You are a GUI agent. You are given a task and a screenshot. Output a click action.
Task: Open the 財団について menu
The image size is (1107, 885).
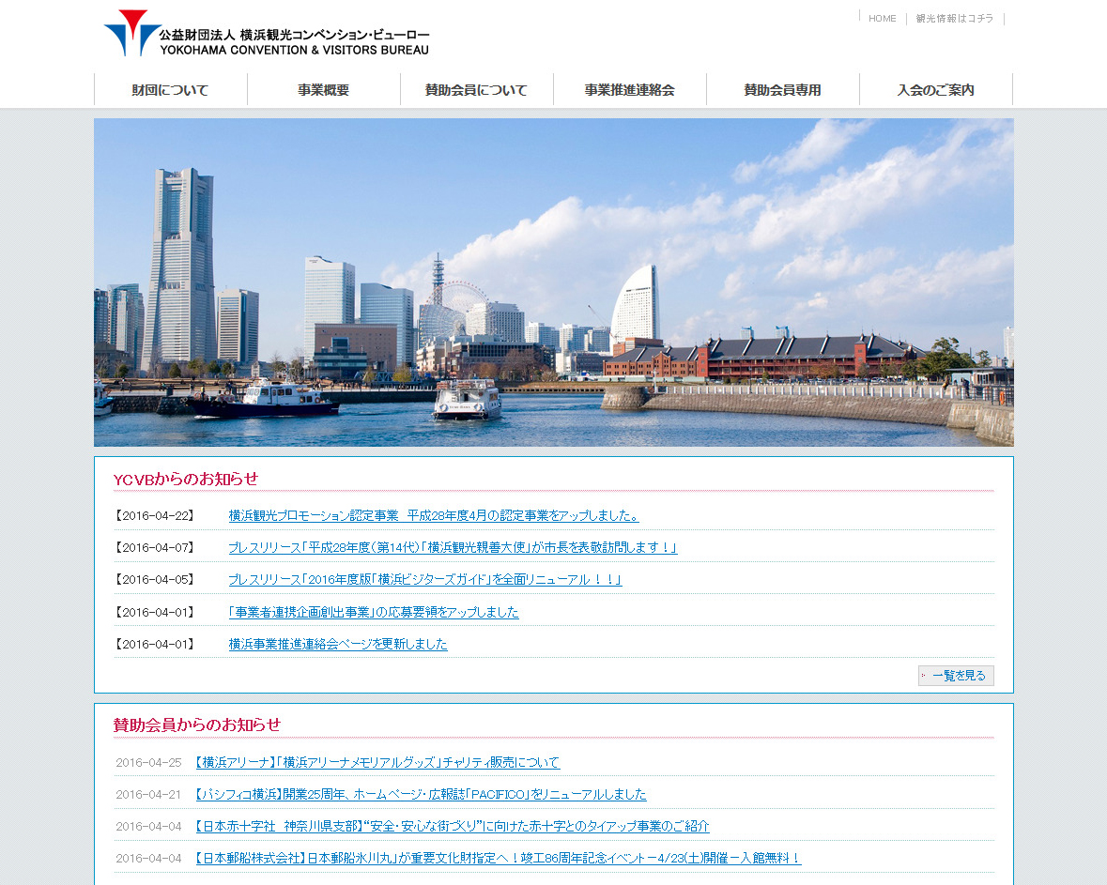coord(170,90)
